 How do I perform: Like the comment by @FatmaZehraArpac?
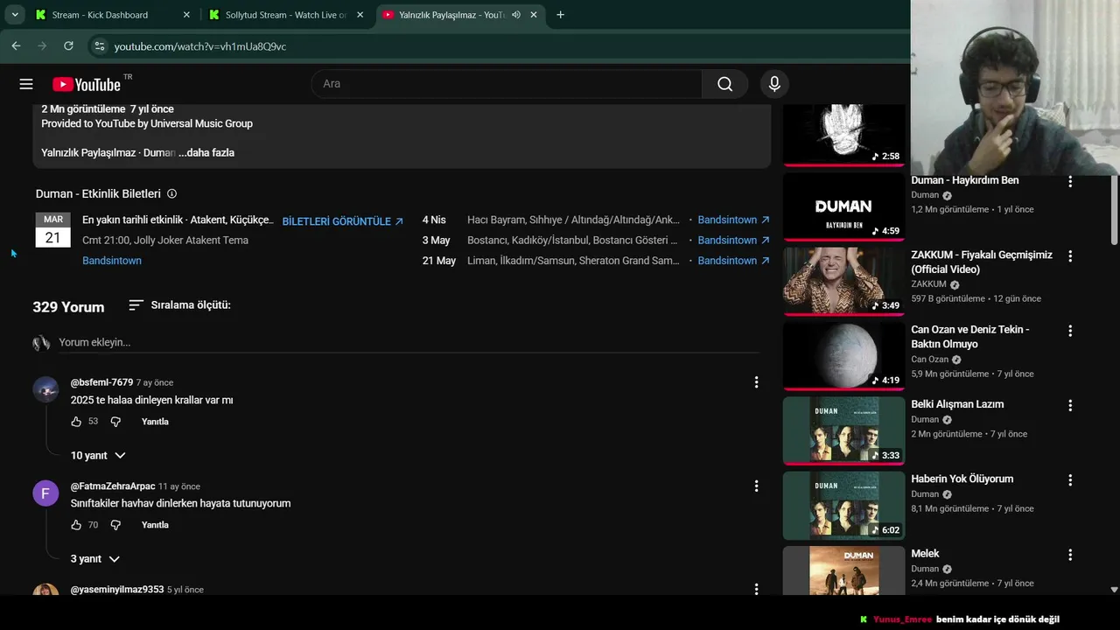pos(76,525)
